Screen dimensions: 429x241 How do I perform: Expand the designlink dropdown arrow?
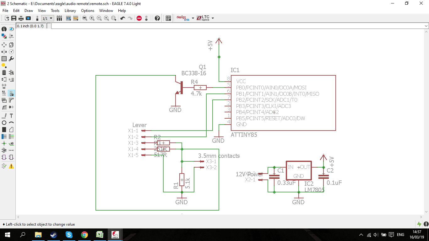coord(193,18)
